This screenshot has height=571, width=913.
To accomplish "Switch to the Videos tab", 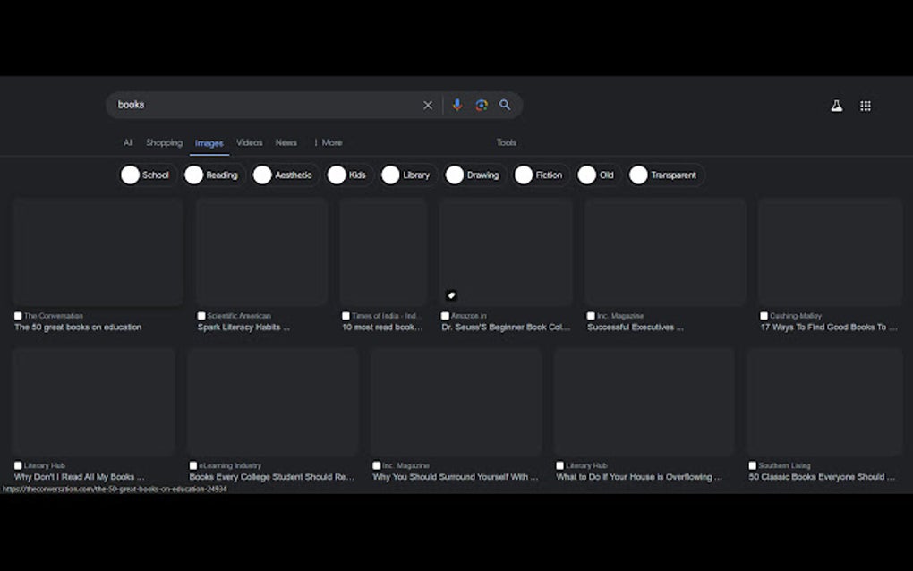I will point(249,142).
